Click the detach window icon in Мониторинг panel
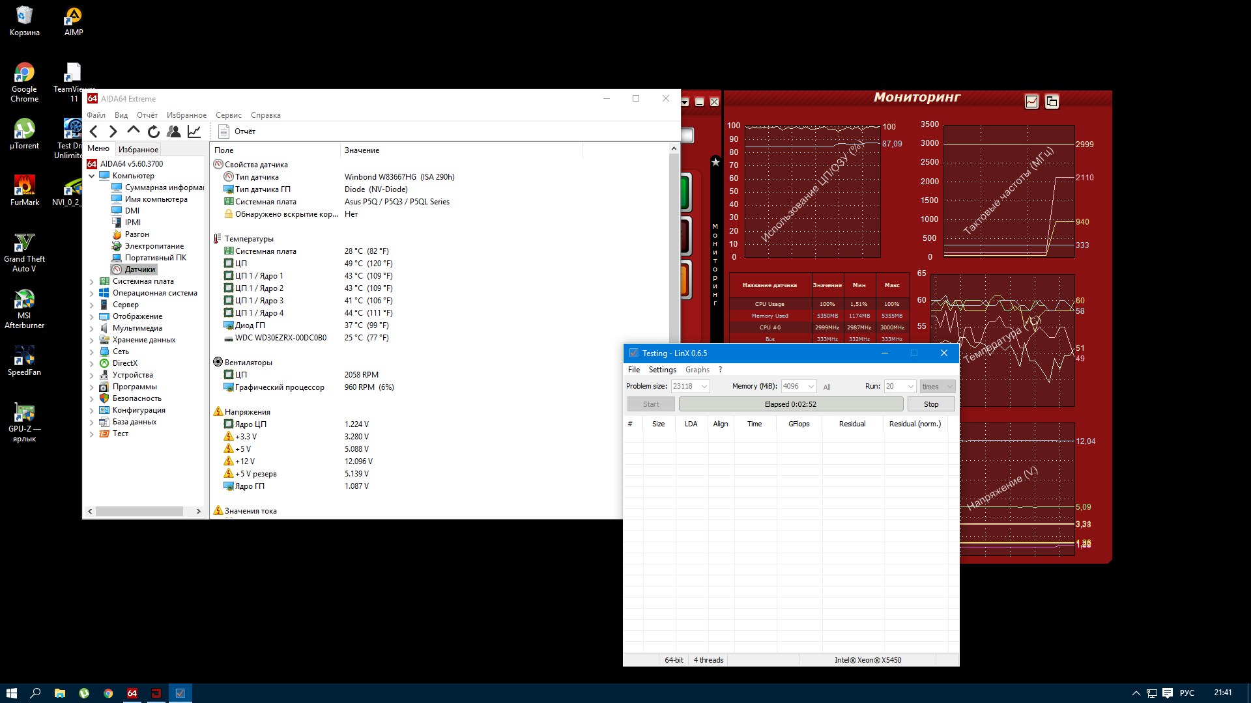This screenshot has width=1251, height=703. click(1052, 102)
